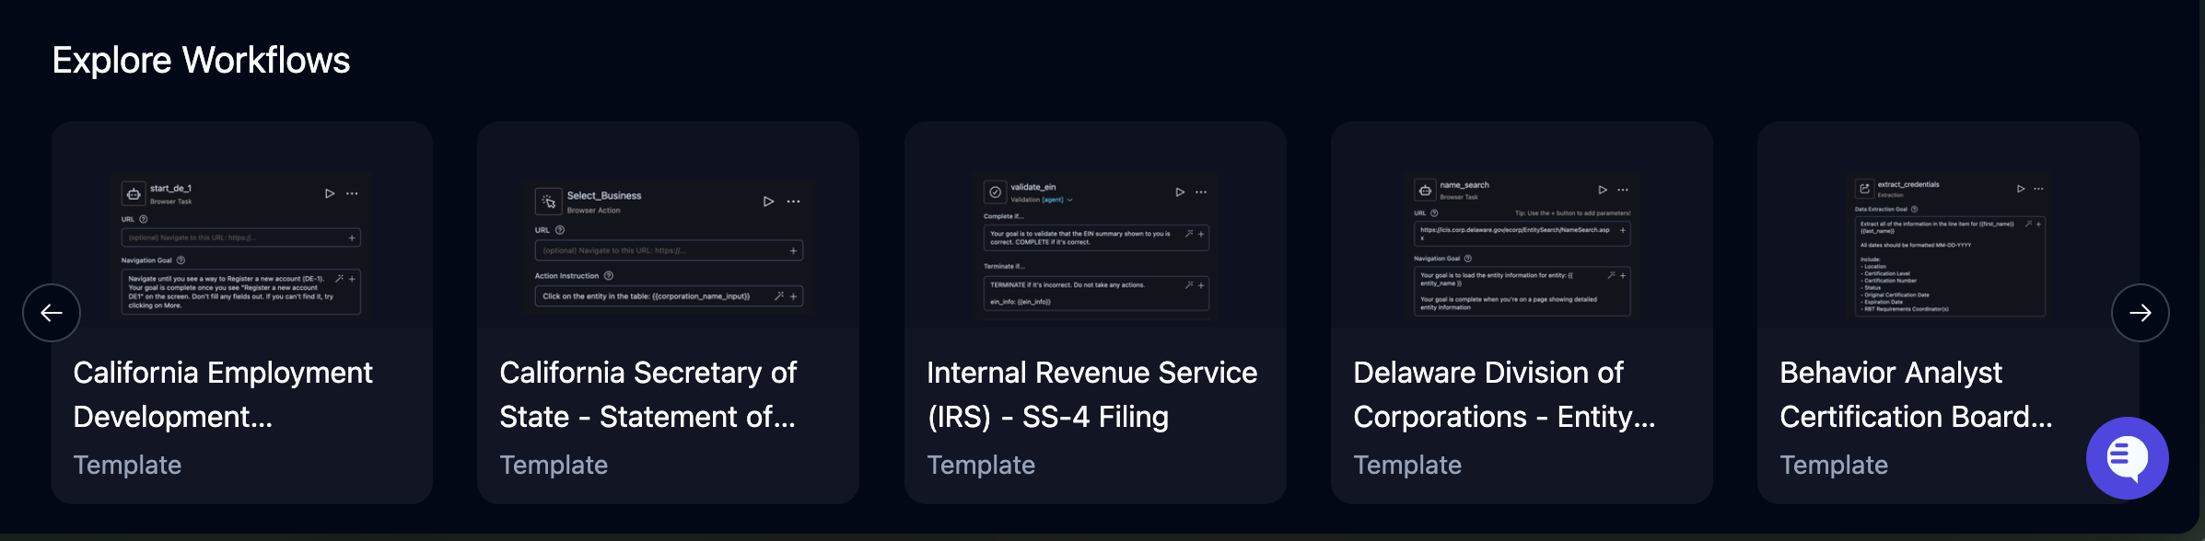Open the California Employment Development workflow thumbnail
Screen dimensions: 2205x541
pos(242,246)
